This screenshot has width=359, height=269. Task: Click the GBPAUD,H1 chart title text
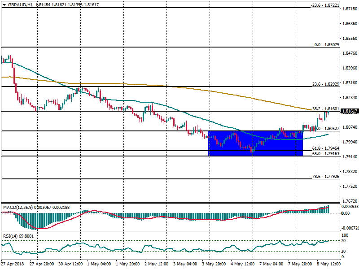[x=21, y=4]
